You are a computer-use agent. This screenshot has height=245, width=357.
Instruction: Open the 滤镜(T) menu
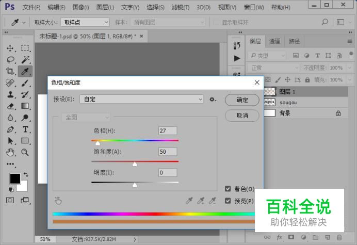pyautogui.click(x=181, y=7)
